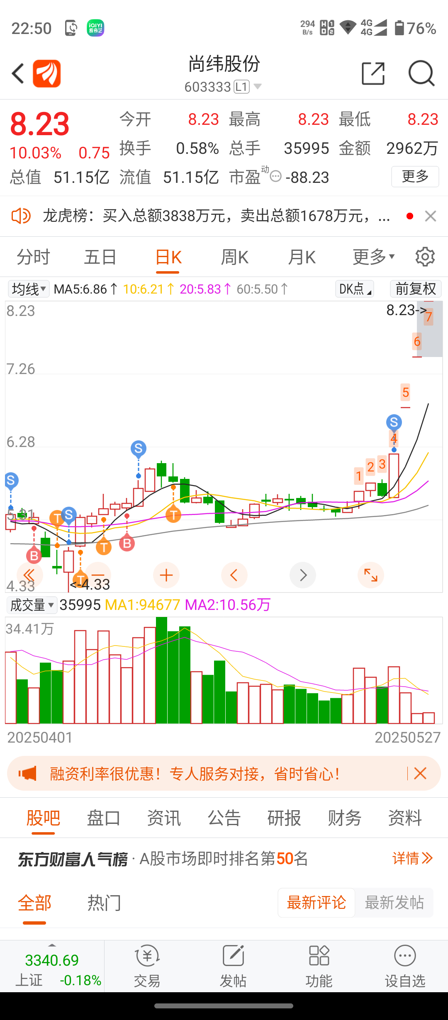Open the 融资利率很优惠 promo banner
The width and height of the screenshot is (448, 1020).
click(x=224, y=774)
